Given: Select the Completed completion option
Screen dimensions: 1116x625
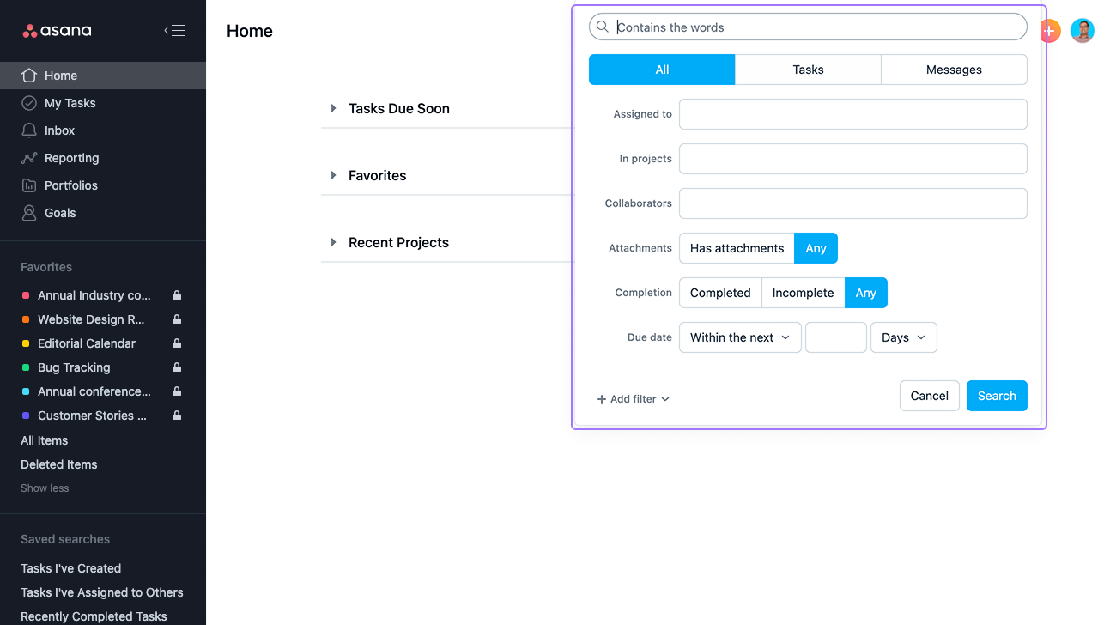Looking at the screenshot, I should tap(720, 293).
